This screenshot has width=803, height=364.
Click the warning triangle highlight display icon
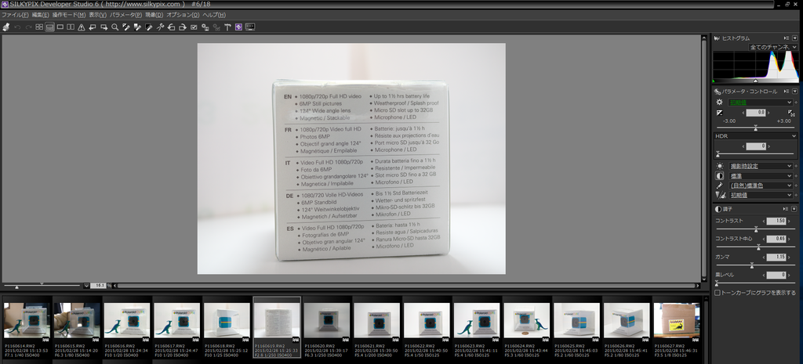click(x=81, y=27)
